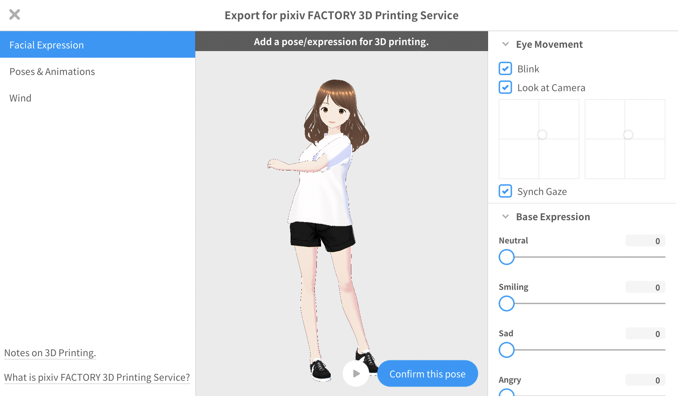Image resolution: width=678 pixels, height=396 pixels.
Task: Switch to the Wind tab
Action: click(98, 98)
